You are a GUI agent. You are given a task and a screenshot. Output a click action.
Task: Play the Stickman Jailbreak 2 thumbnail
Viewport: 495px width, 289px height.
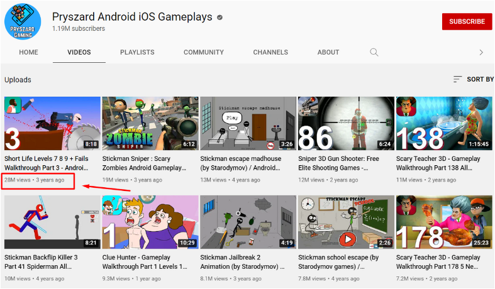tap(248, 222)
